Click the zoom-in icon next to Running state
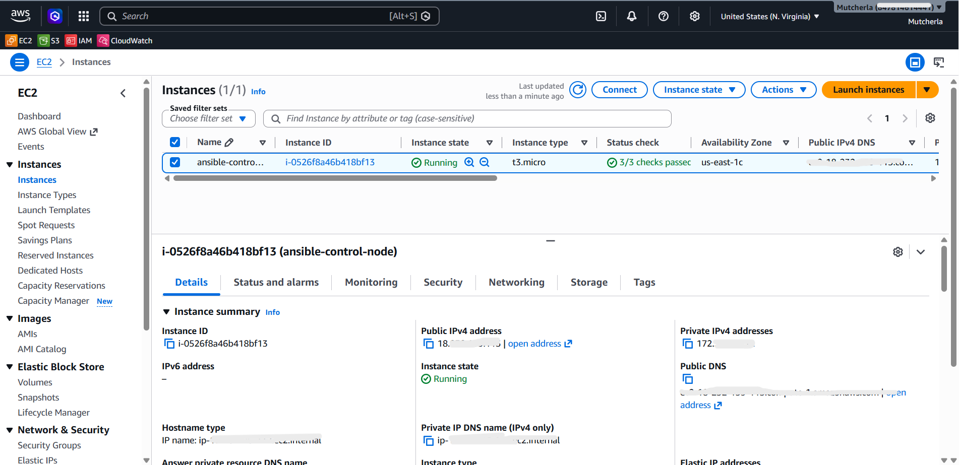 (469, 162)
